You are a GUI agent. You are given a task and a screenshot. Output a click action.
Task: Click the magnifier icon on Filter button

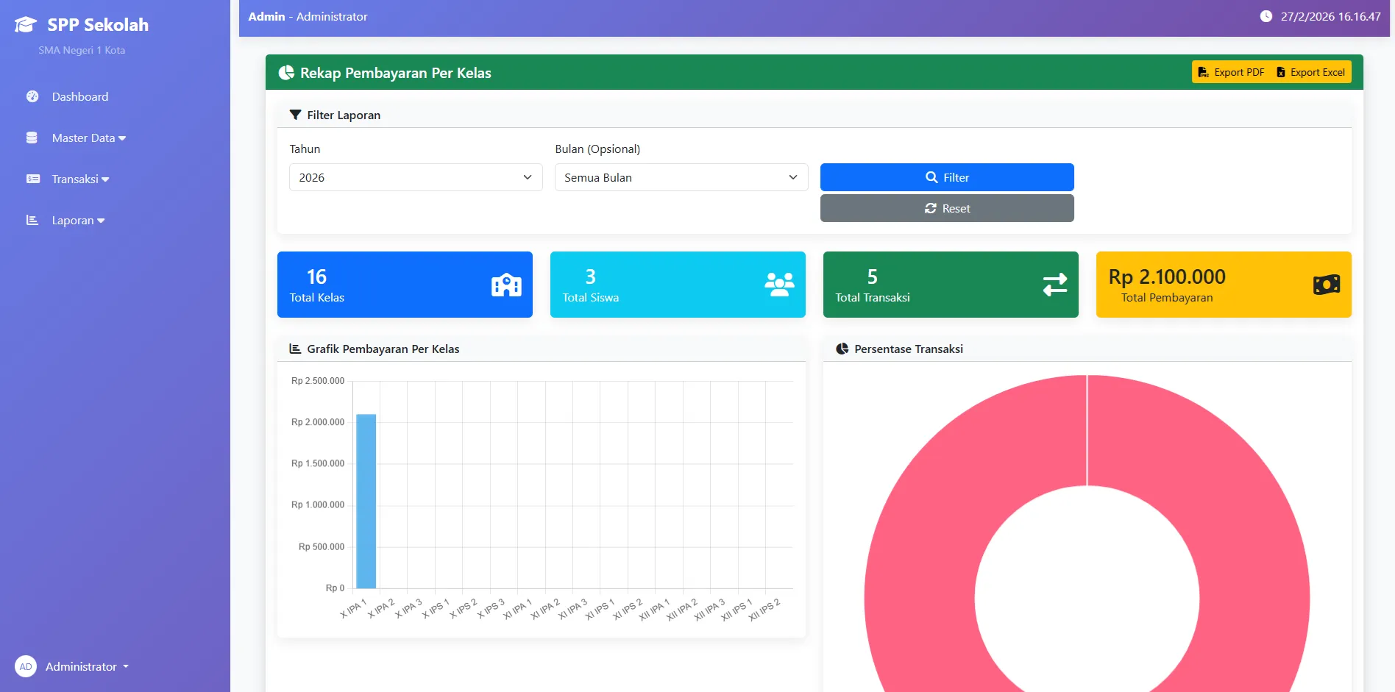[931, 177]
